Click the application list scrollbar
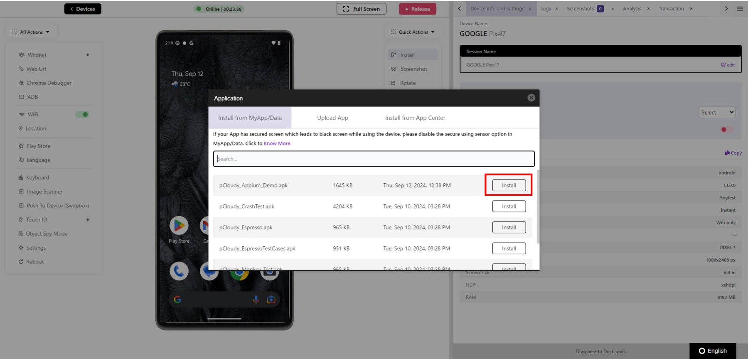 (538, 207)
